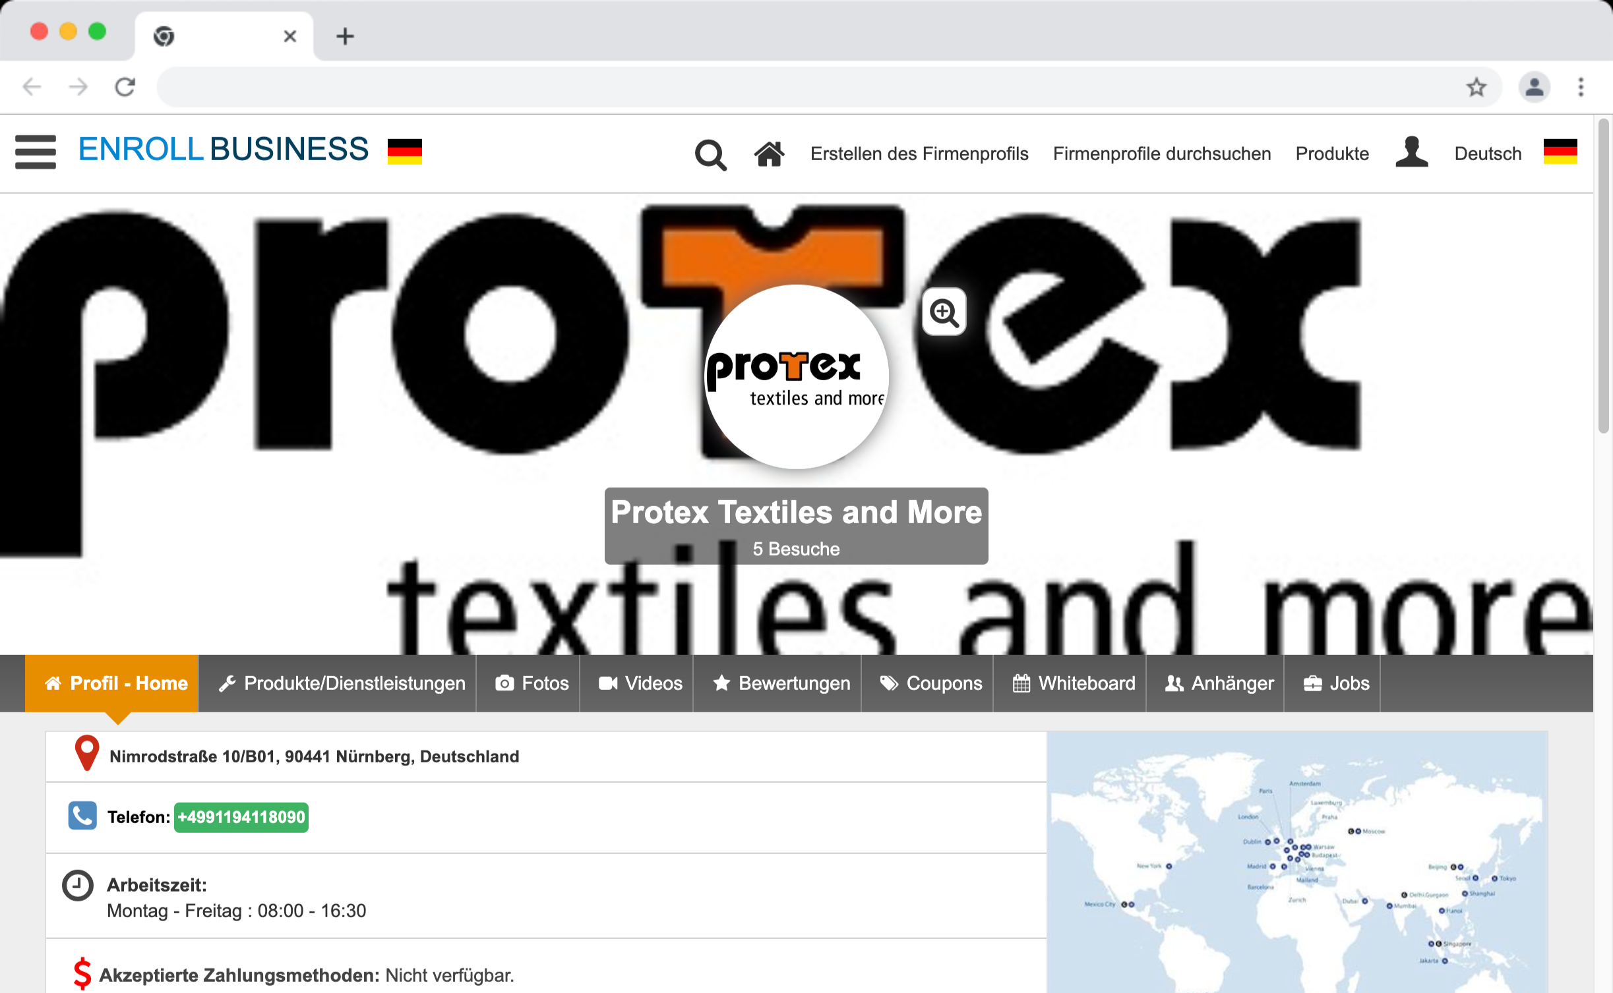Go to home via house icon
This screenshot has width=1613, height=993.
pyautogui.click(x=769, y=154)
